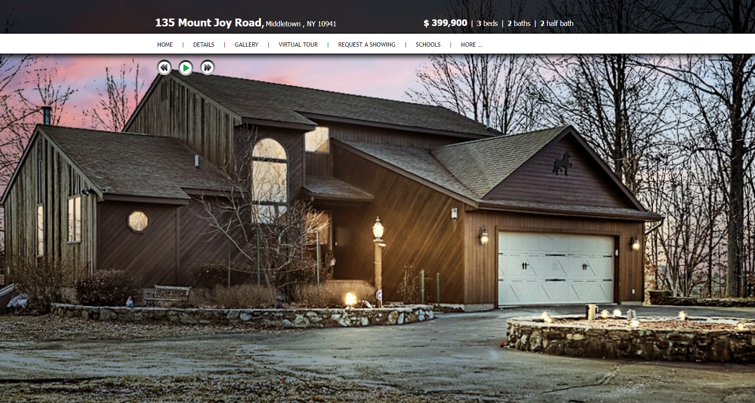Click the 3 beds label
The width and height of the screenshot is (755, 403).
coord(487,23)
